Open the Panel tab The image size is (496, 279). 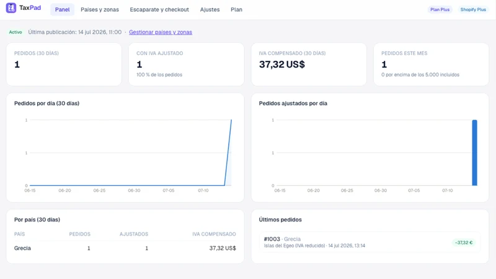pyautogui.click(x=63, y=9)
